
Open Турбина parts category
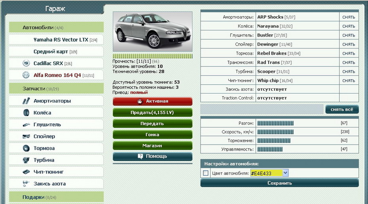pyautogui.click(x=56, y=160)
